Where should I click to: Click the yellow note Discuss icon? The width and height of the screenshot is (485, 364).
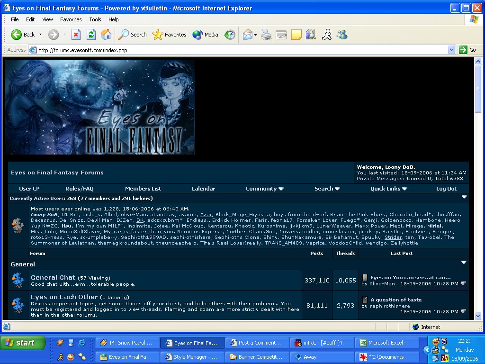click(296, 35)
